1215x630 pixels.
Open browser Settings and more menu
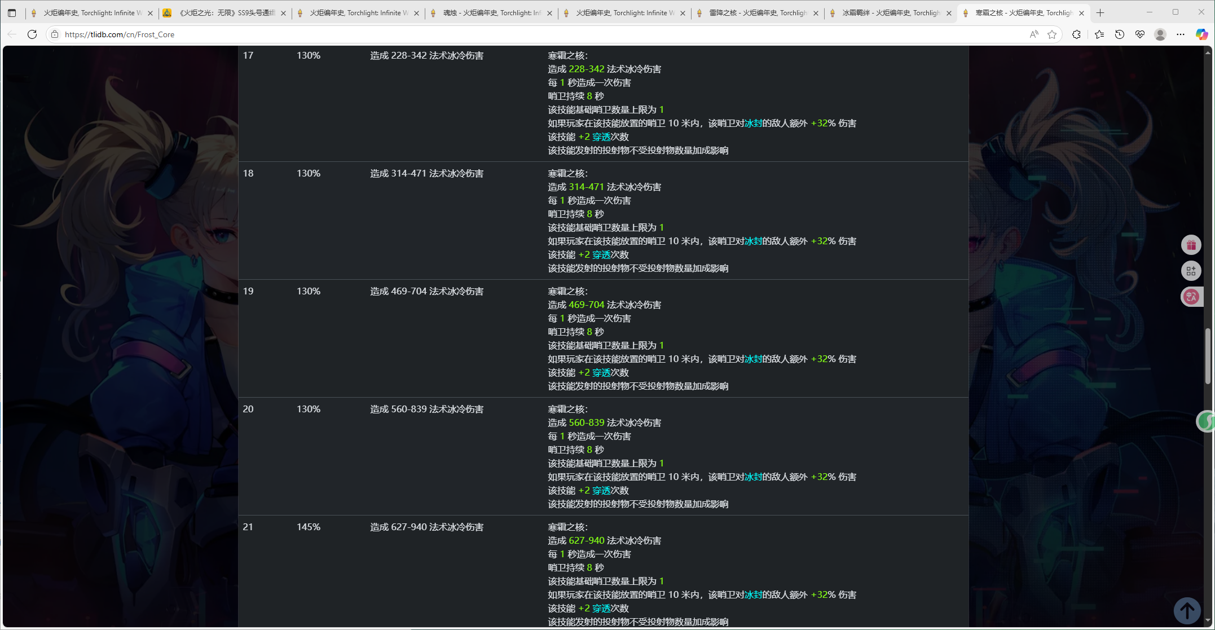(x=1181, y=34)
